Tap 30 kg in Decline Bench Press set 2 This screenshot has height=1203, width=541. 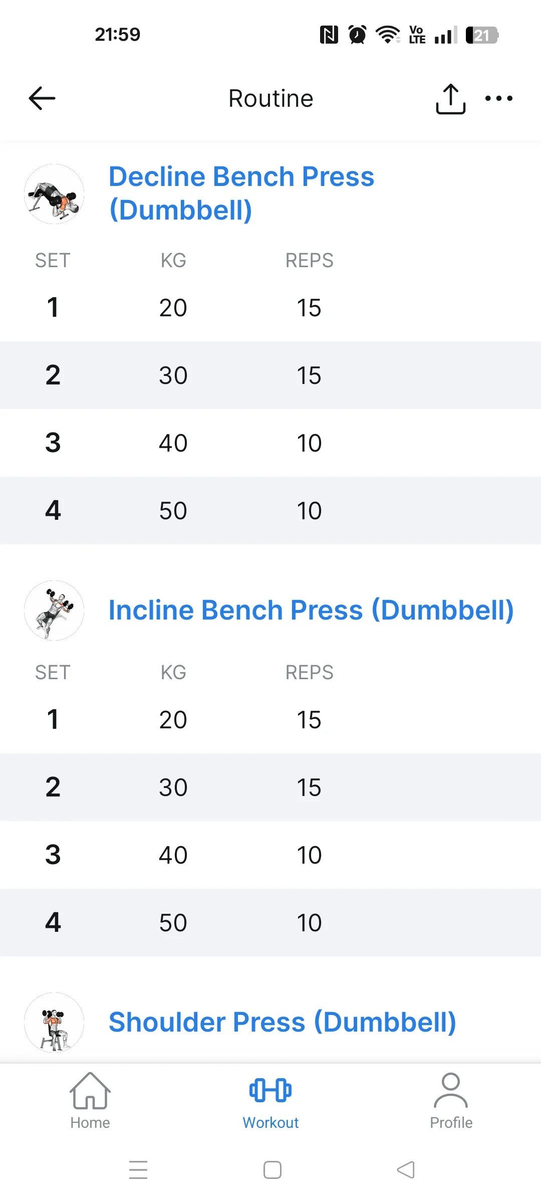coord(173,375)
